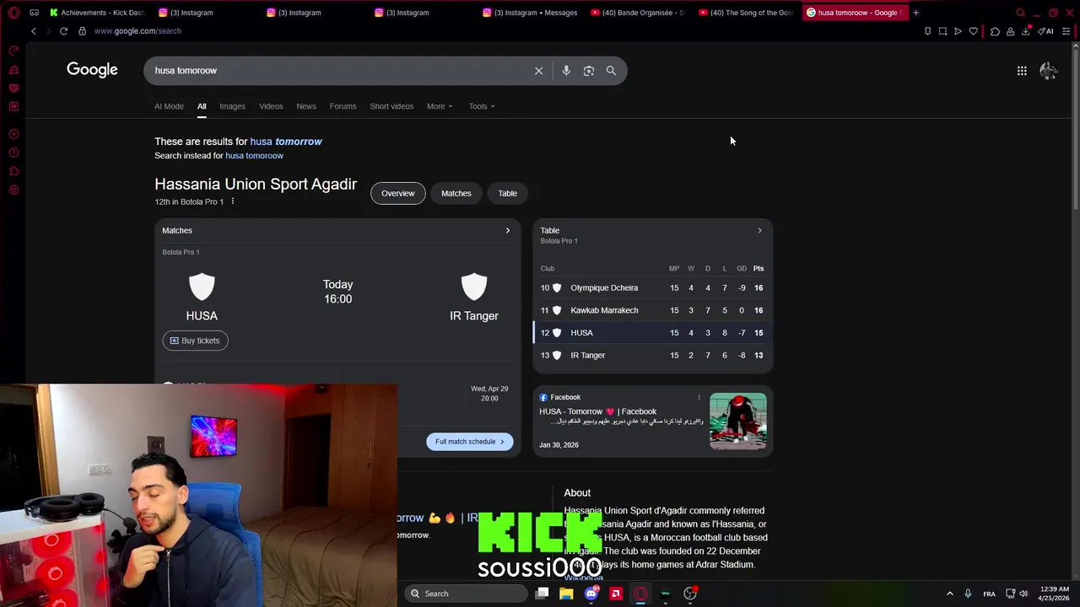
Task: Reload the current page
Action: pos(63,31)
